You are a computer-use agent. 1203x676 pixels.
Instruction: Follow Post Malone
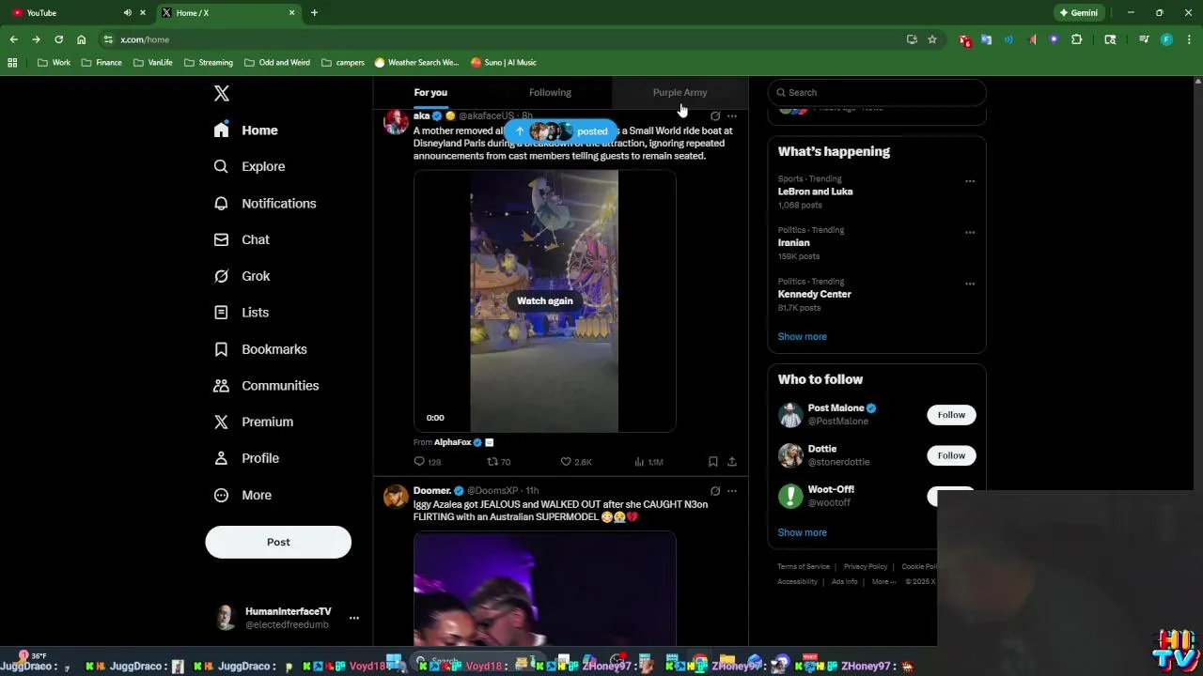click(951, 415)
